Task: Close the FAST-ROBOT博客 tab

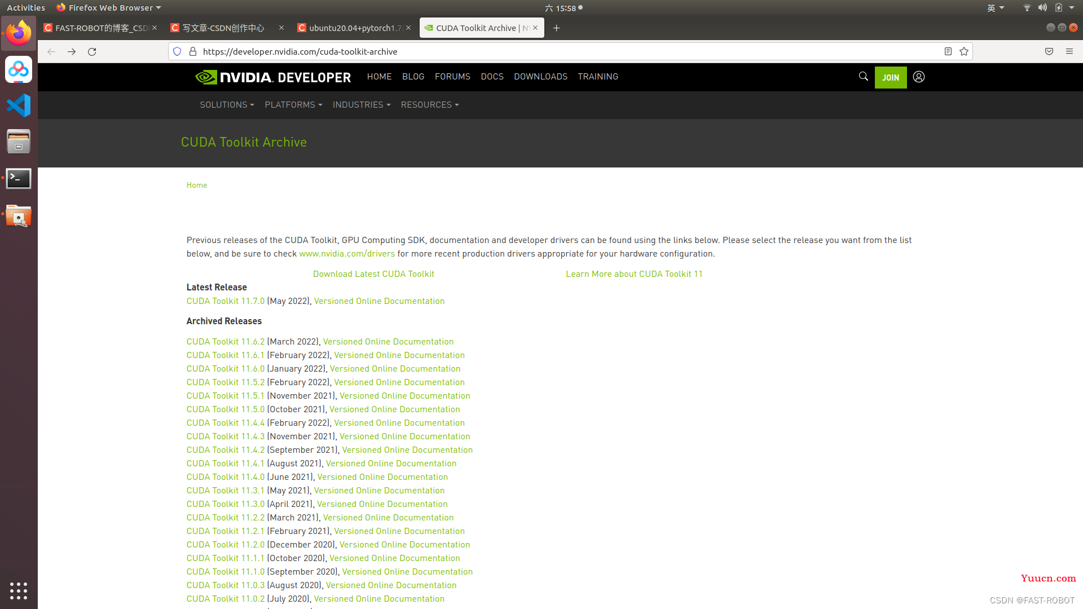Action: coord(155,28)
